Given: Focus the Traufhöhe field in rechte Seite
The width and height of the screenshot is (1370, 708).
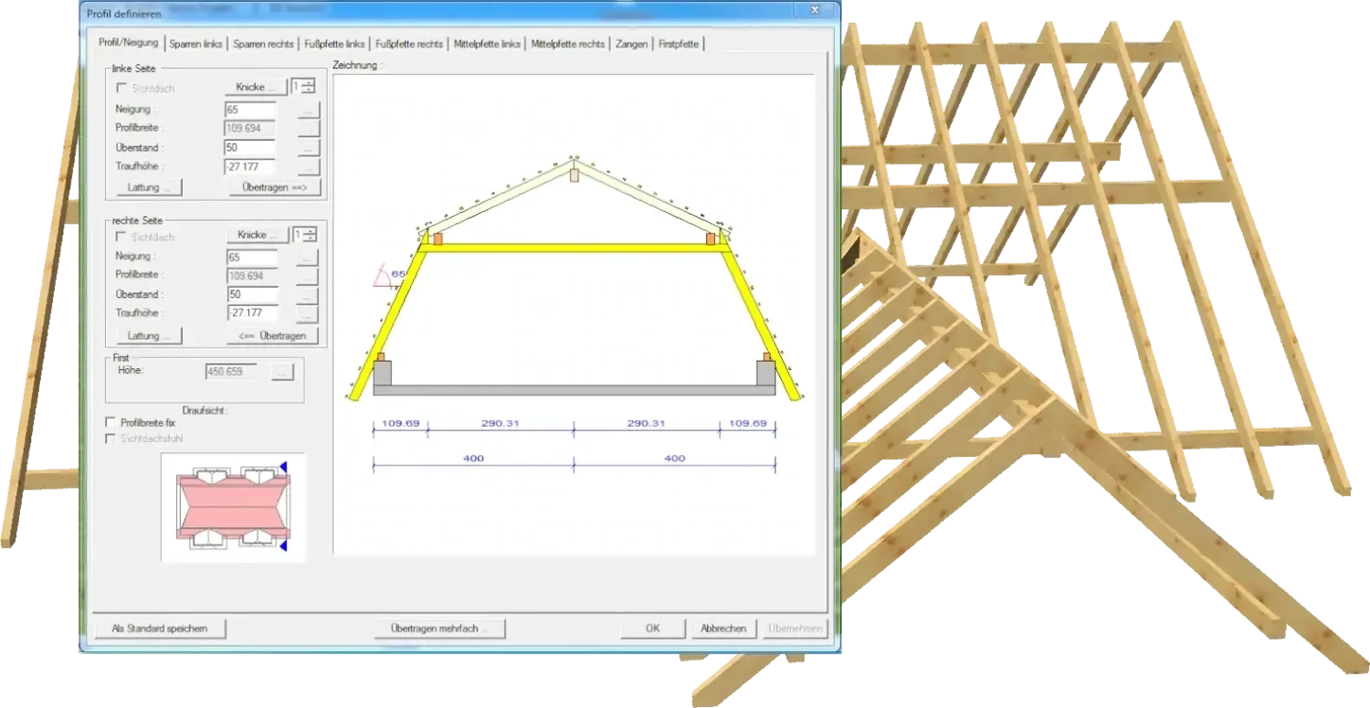Looking at the screenshot, I should tap(252, 314).
